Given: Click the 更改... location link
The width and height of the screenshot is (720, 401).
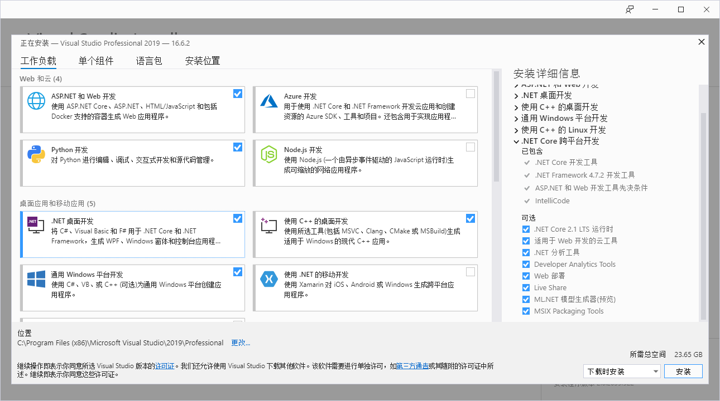Looking at the screenshot, I should 241,343.
